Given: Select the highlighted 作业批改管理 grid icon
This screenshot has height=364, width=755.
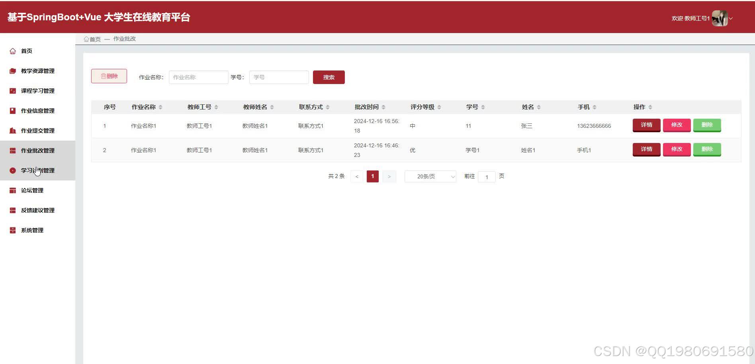Looking at the screenshot, I should tap(12, 150).
